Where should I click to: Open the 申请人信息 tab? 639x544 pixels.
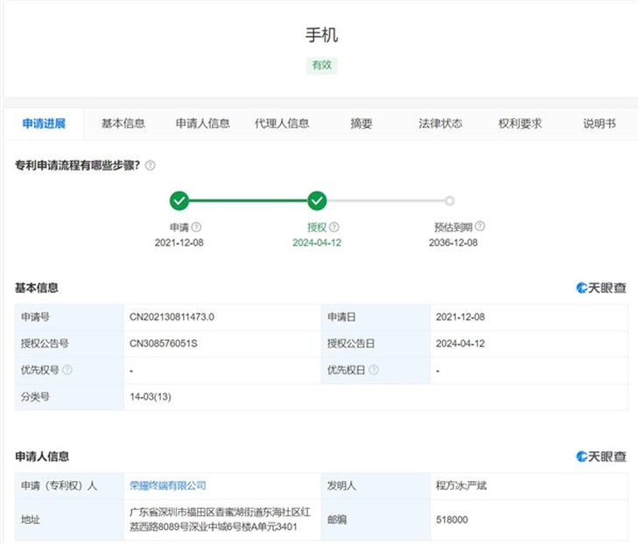[x=202, y=123]
